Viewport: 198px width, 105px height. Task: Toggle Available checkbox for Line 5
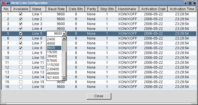tap(21, 34)
